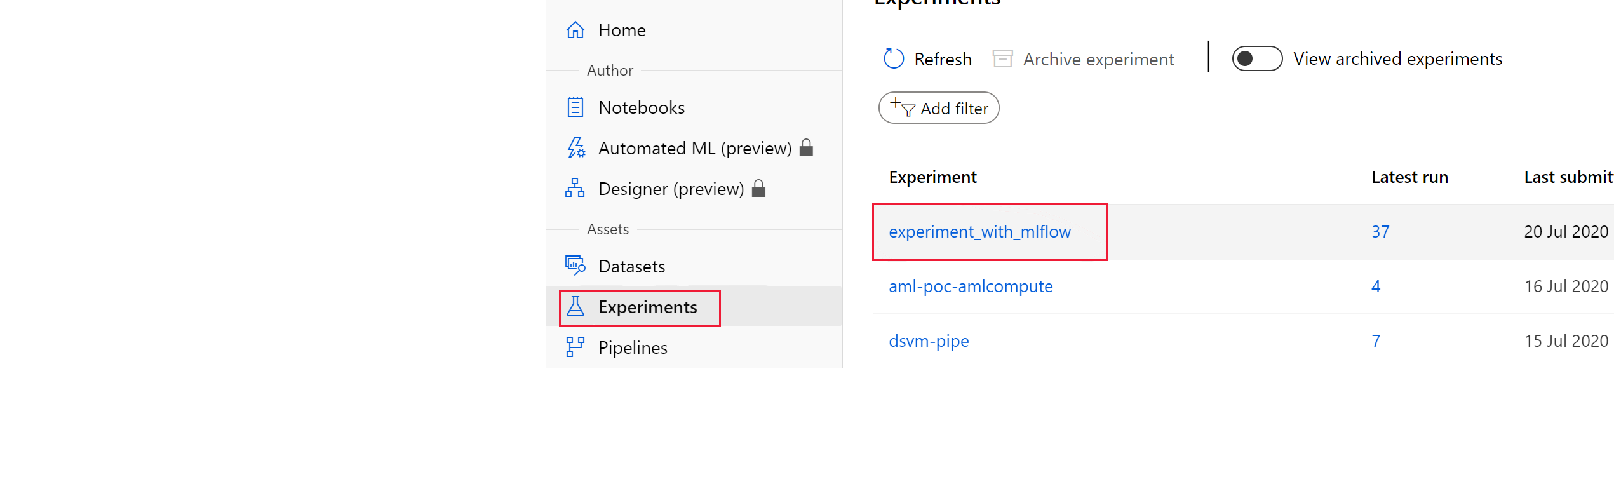Select Notebooks in the sidebar menu
This screenshot has width=1614, height=484.
(x=642, y=107)
